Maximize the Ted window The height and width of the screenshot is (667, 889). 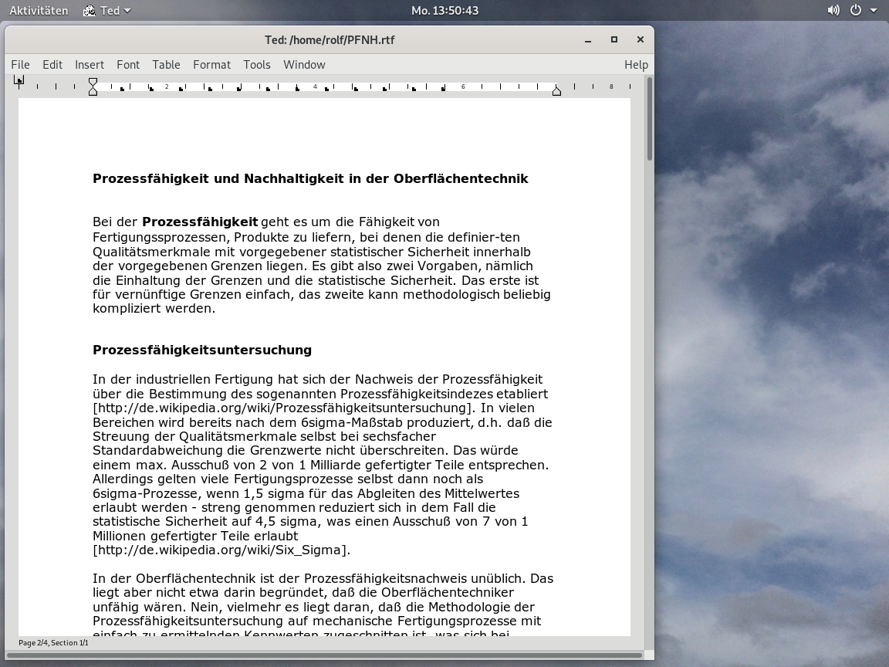coord(614,40)
